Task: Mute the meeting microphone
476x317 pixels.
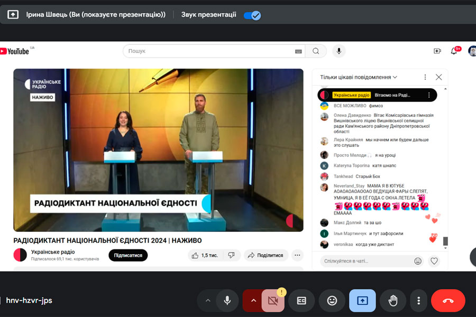Action: point(227,301)
